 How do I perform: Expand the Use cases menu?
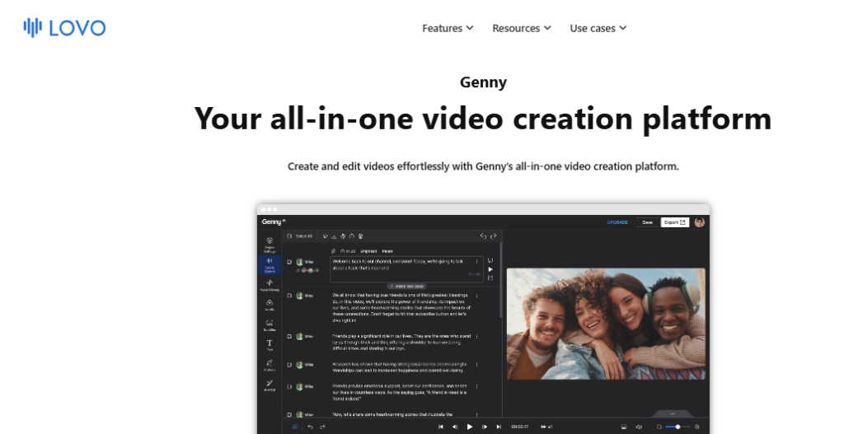click(x=598, y=28)
